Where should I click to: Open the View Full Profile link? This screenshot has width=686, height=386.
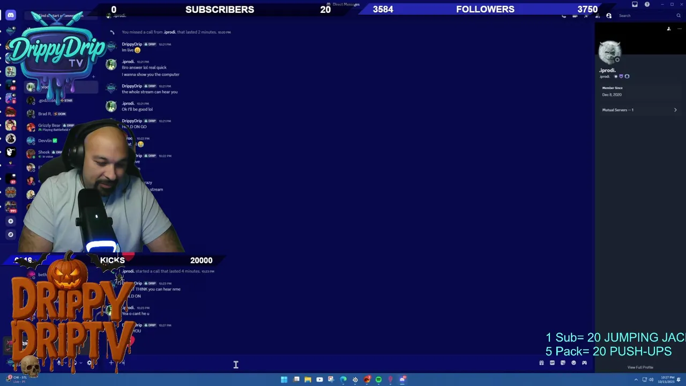[x=640, y=367]
